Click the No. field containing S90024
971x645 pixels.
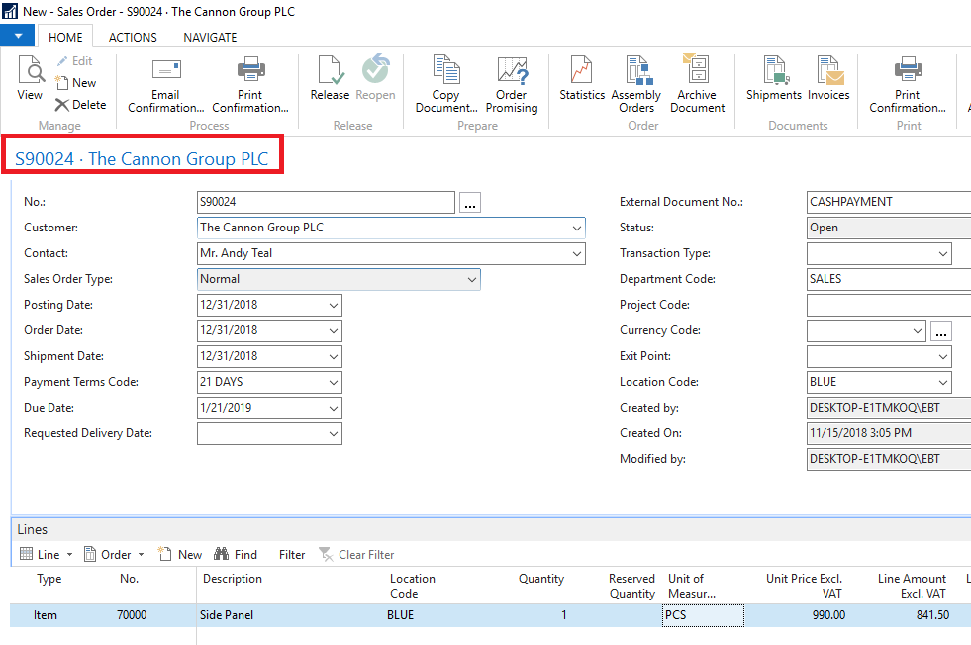point(326,202)
